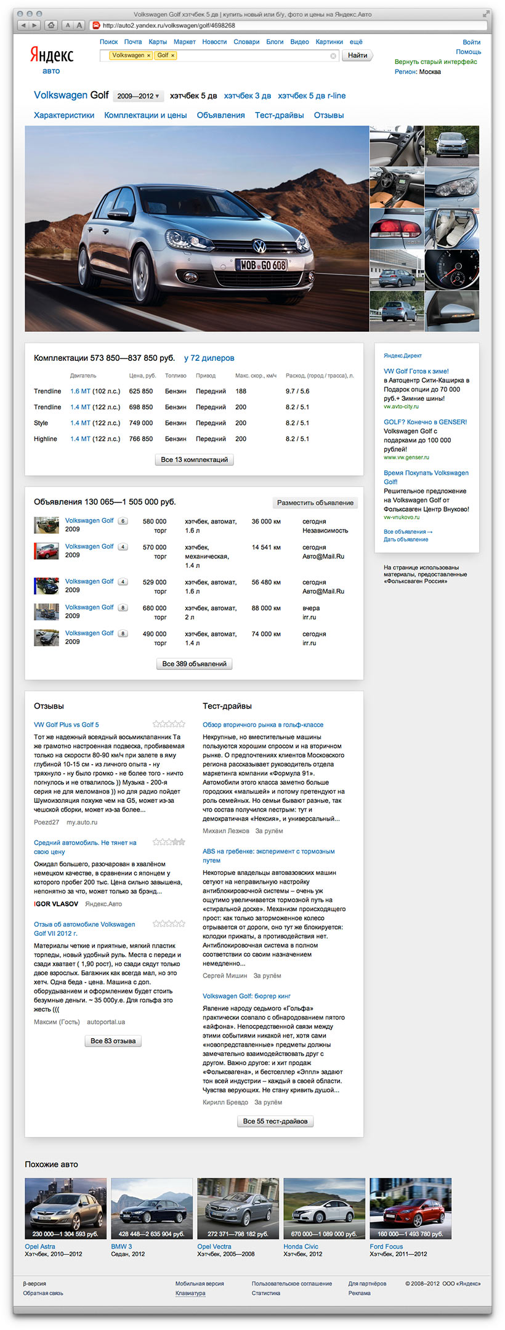Click the Яндекс logo
505x1330 pixels.
[52, 55]
